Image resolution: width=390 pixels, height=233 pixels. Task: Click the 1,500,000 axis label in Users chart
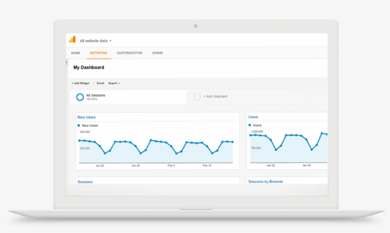(x=257, y=131)
